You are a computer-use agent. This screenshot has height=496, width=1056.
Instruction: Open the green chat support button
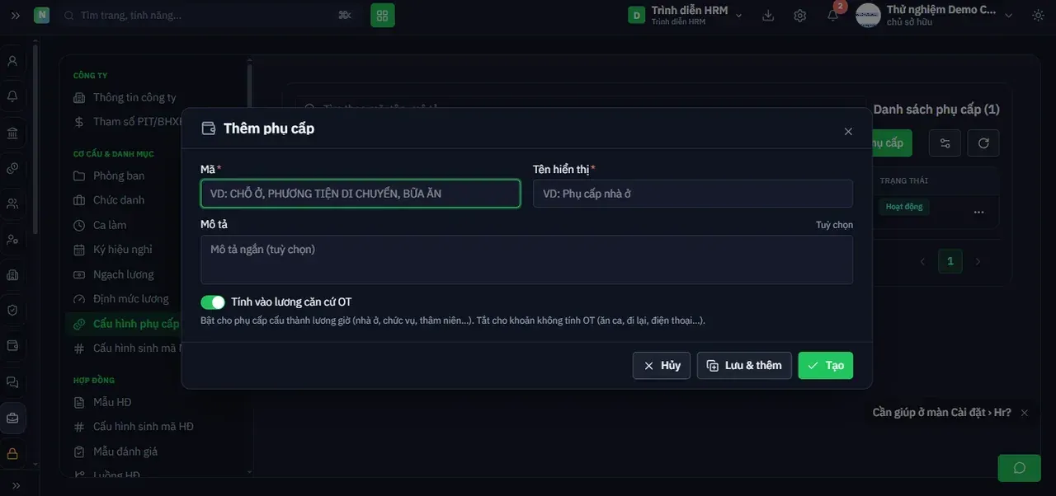(1019, 468)
